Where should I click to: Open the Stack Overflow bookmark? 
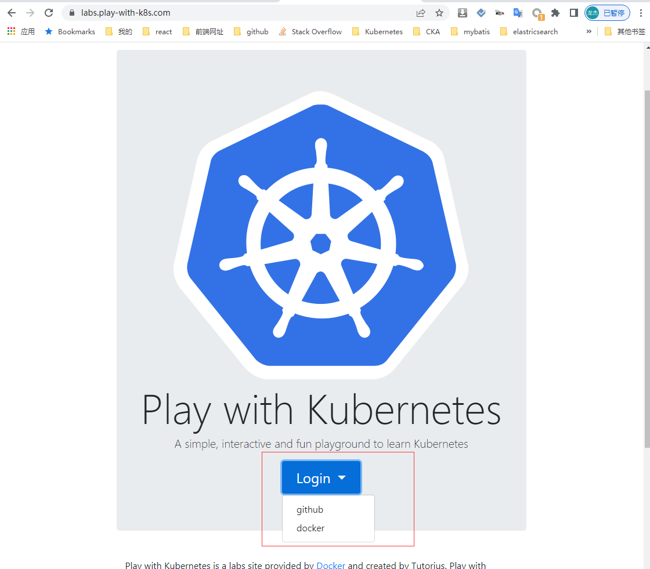pyautogui.click(x=310, y=31)
